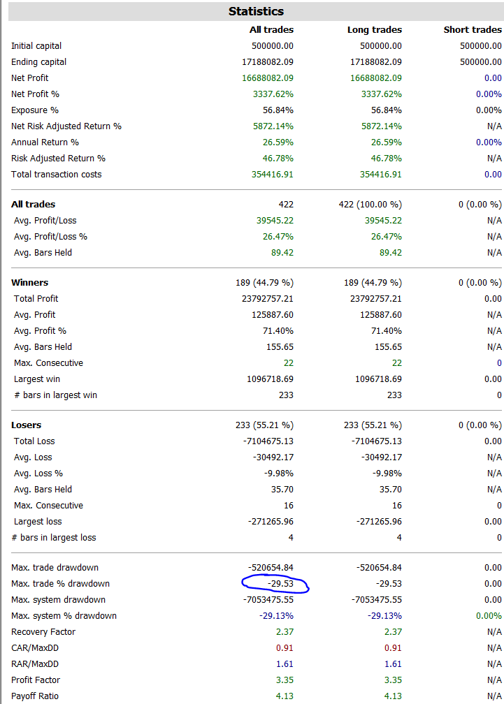The image size is (504, 704).
Task: Click All trades Losers count 233 (55.21 %)
Action: pyautogui.click(x=264, y=425)
